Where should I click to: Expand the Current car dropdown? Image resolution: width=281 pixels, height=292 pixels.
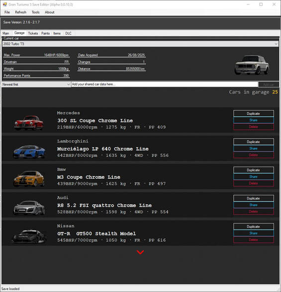(140, 44)
